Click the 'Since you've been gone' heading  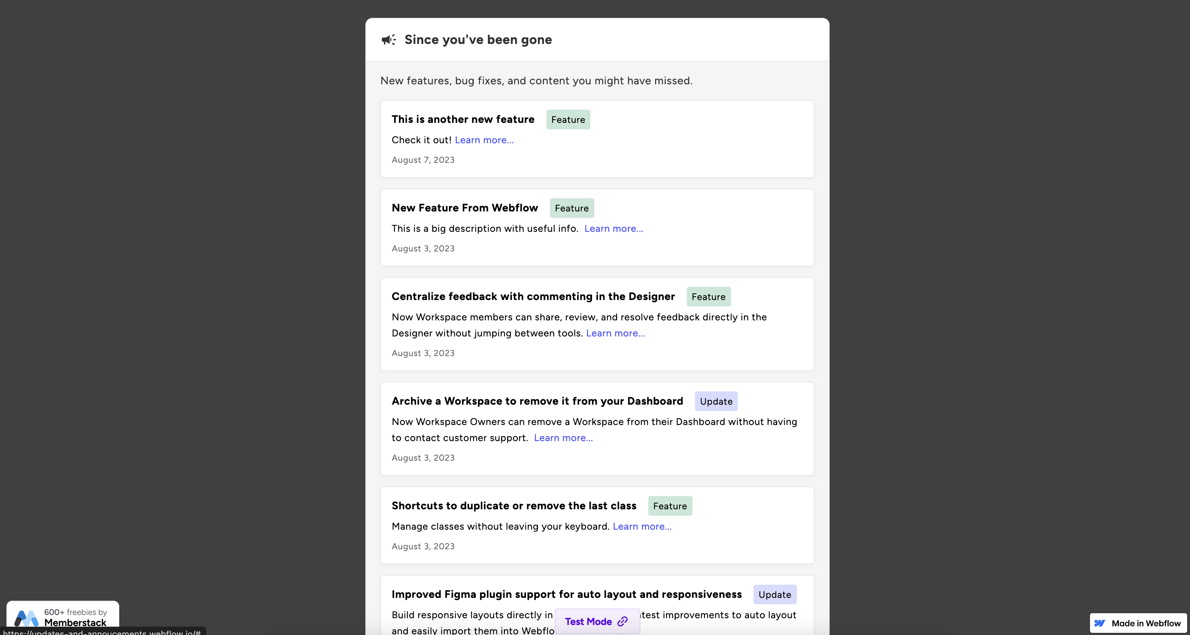pos(478,40)
